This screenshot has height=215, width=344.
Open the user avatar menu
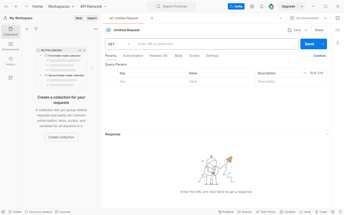point(271,6)
